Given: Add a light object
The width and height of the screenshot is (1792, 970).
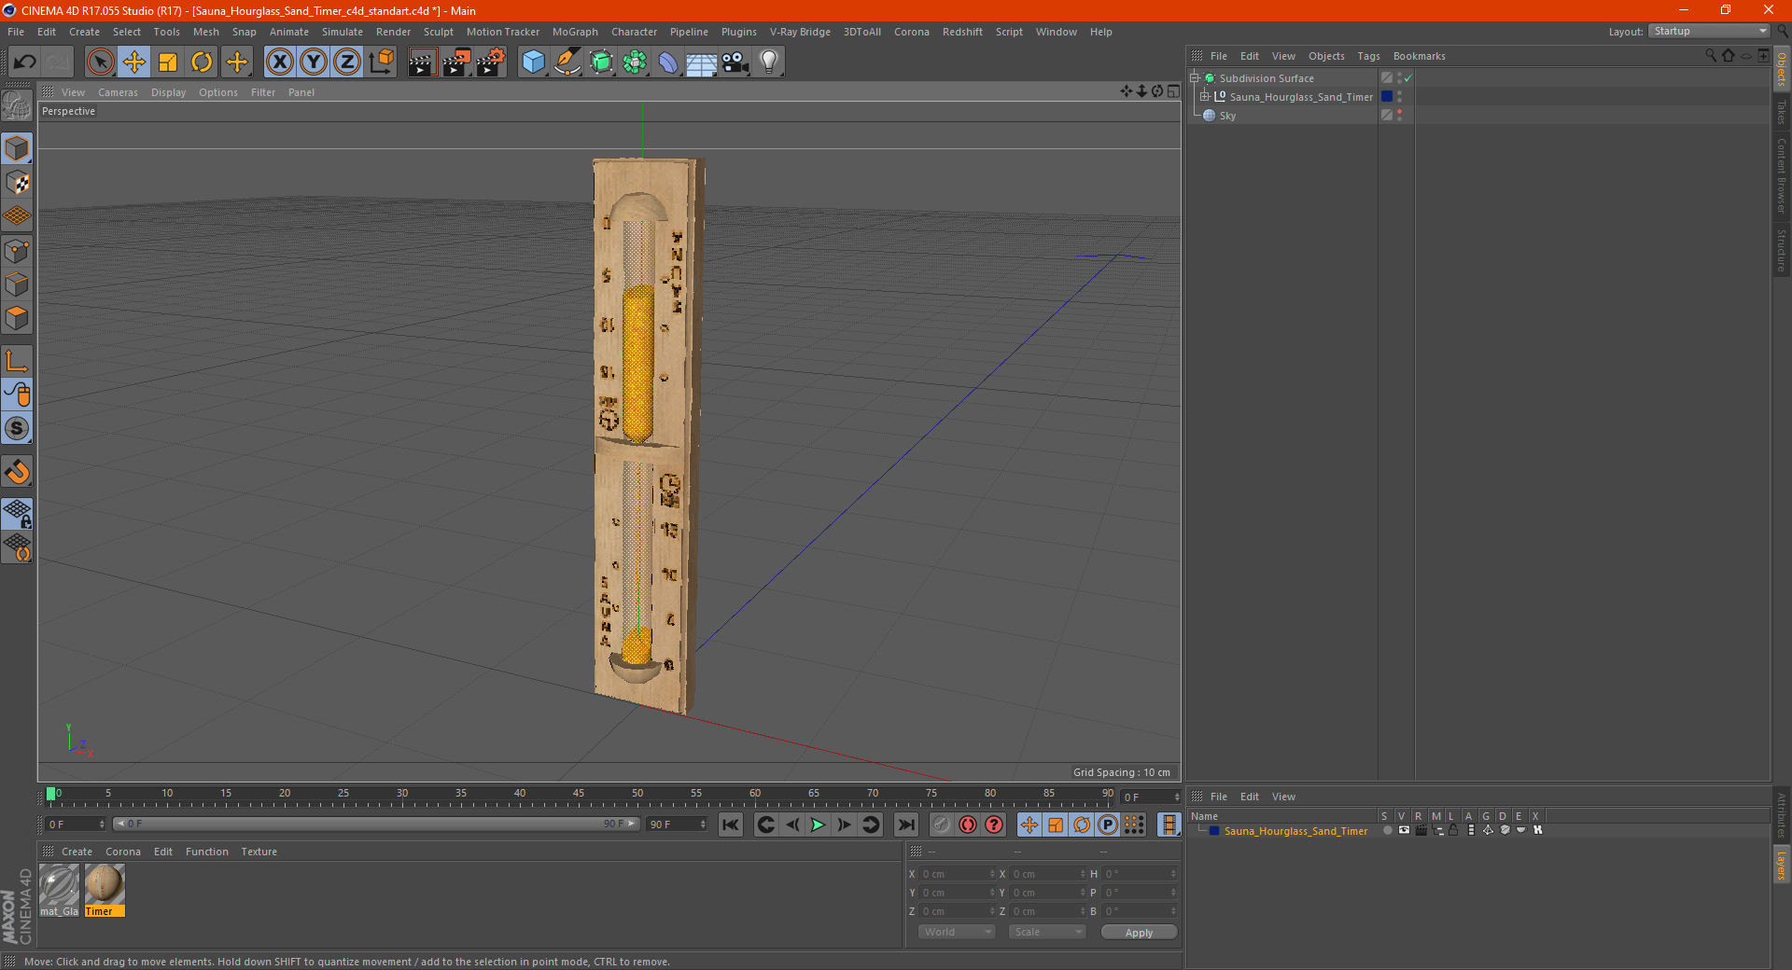Looking at the screenshot, I should coord(769,62).
